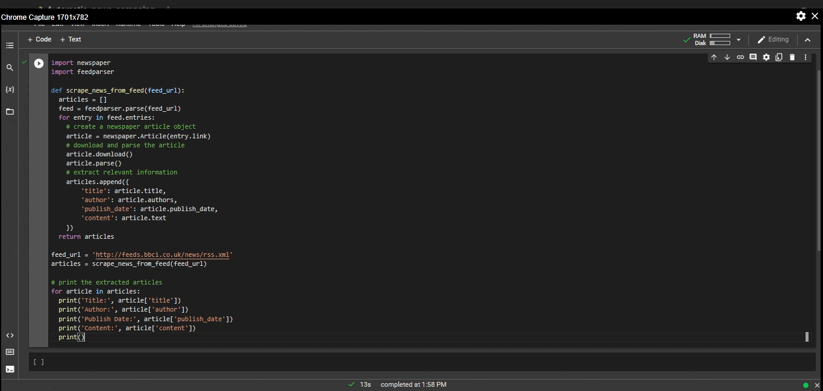Screen dimensions: 823x391
Task: Click the 'def scrape_news_from_feed(feed_url):' line
Action: [118, 91]
